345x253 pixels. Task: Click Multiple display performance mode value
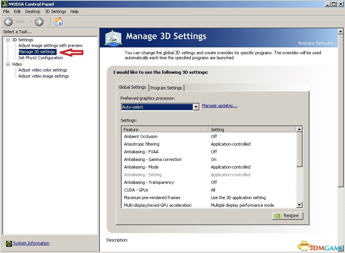tap(242, 205)
